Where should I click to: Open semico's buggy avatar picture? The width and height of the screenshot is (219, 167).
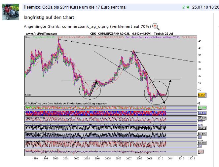click(x=11, y=12)
